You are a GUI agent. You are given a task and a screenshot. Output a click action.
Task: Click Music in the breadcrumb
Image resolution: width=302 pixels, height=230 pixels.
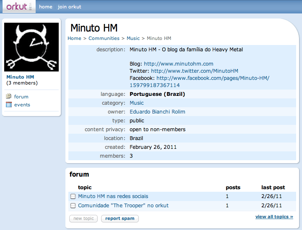point(133,38)
